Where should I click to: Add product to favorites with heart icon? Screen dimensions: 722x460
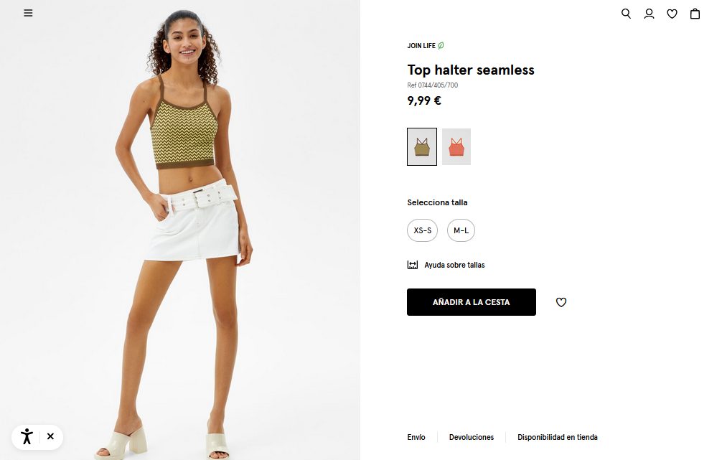click(561, 302)
